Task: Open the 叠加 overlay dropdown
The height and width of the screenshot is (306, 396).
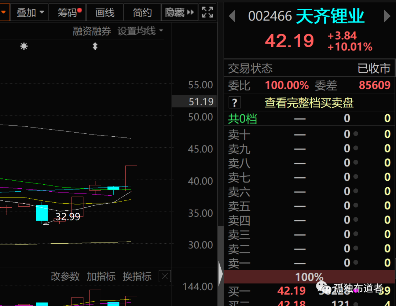Action: pos(30,12)
